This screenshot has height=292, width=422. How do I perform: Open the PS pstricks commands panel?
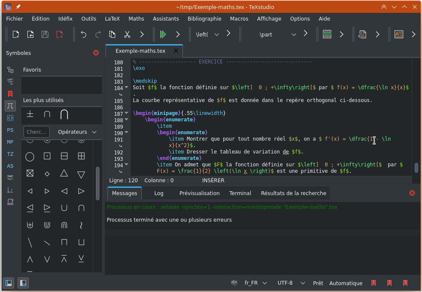pyautogui.click(x=10, y=130)
